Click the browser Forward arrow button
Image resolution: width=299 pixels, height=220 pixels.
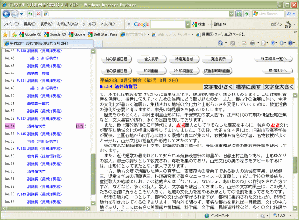point(15,14)
